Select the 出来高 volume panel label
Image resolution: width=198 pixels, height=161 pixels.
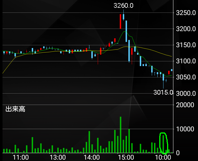[15, 109]
